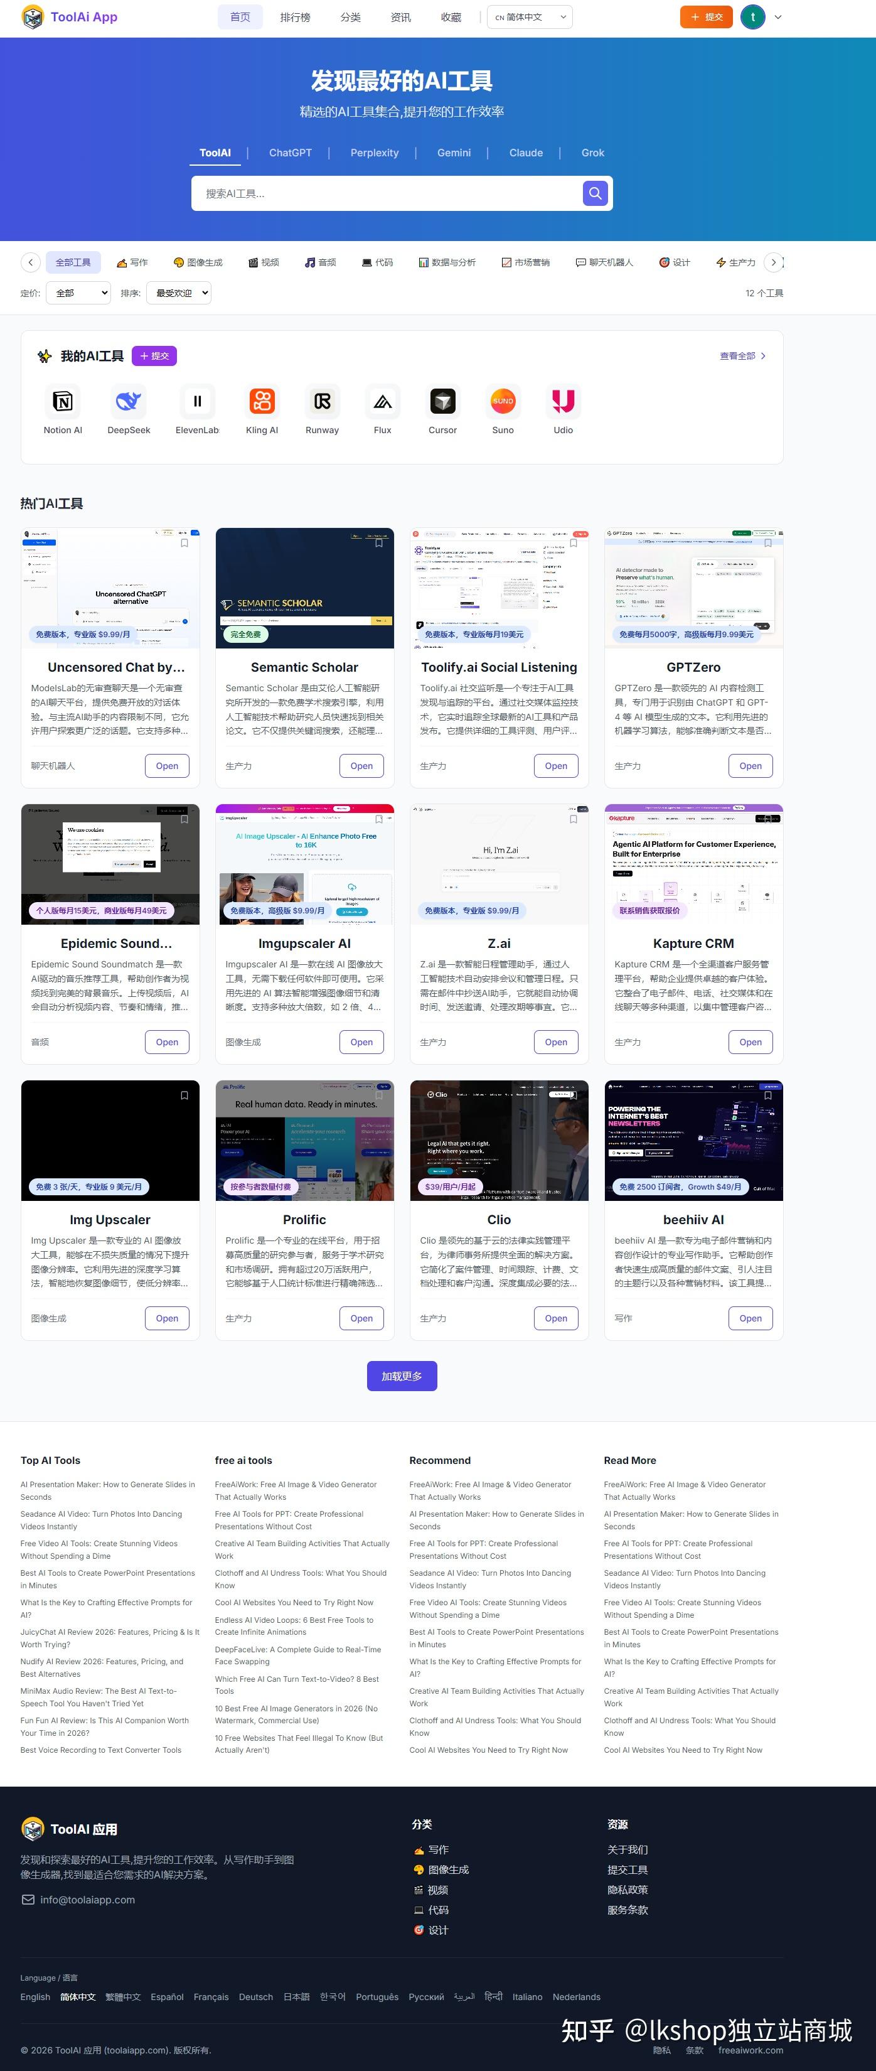Select the Claude search tab
Image resolution: width=876 pixels, height=2071 pixels.
click(526, 153)
